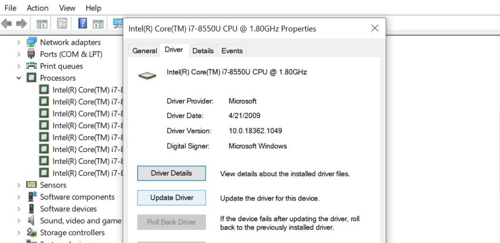The image size is (500, 243).
Task: Open the blue question mark Help icon
Action: (82, 24)
